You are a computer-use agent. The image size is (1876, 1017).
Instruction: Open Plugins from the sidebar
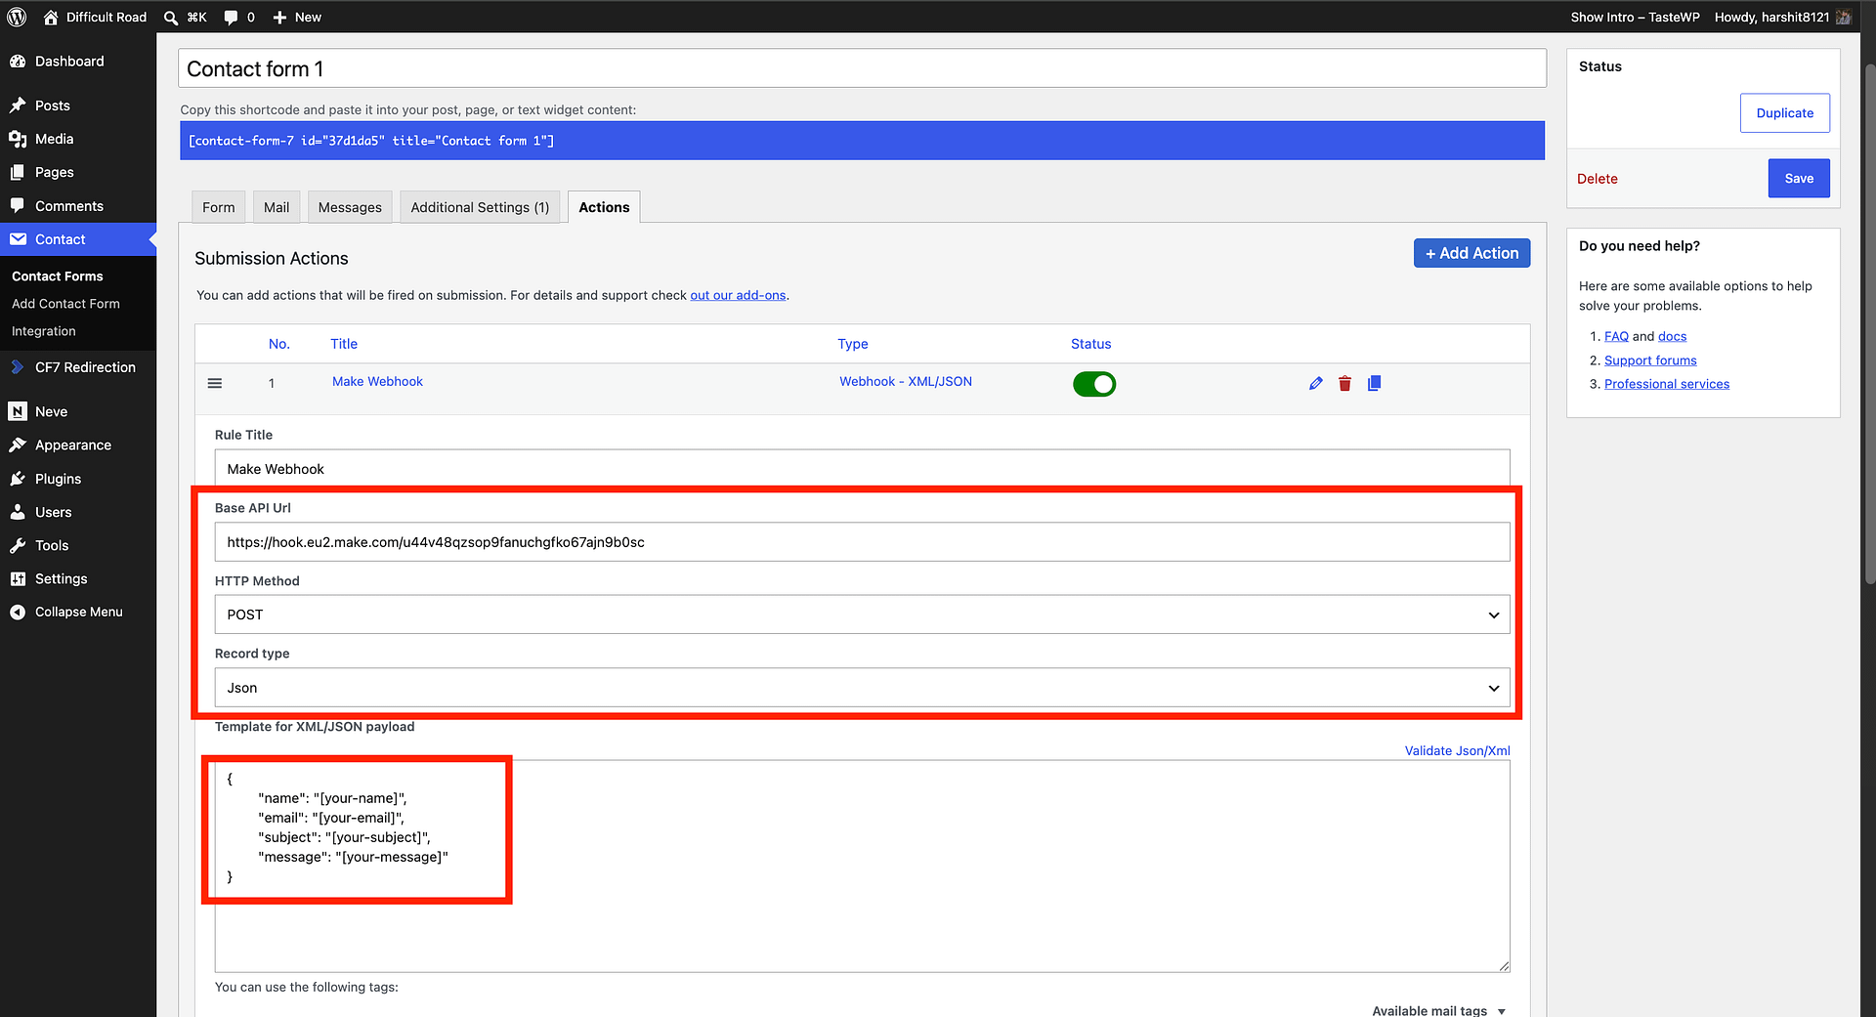click(78, 479)
